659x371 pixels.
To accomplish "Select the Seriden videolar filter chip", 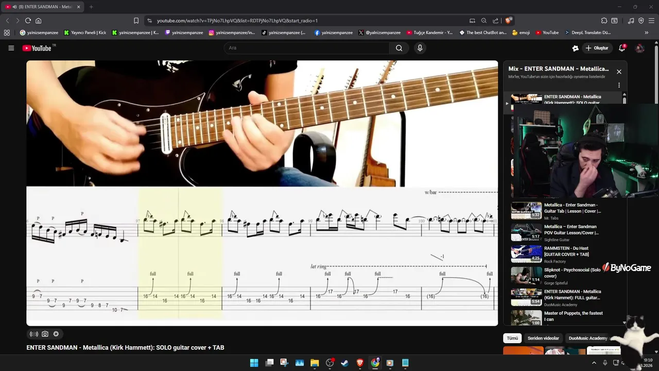I will click(543, 338).
